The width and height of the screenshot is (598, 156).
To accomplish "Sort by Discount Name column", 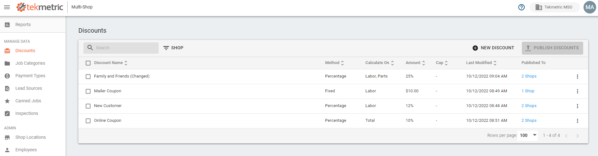I will coord(111,63).
